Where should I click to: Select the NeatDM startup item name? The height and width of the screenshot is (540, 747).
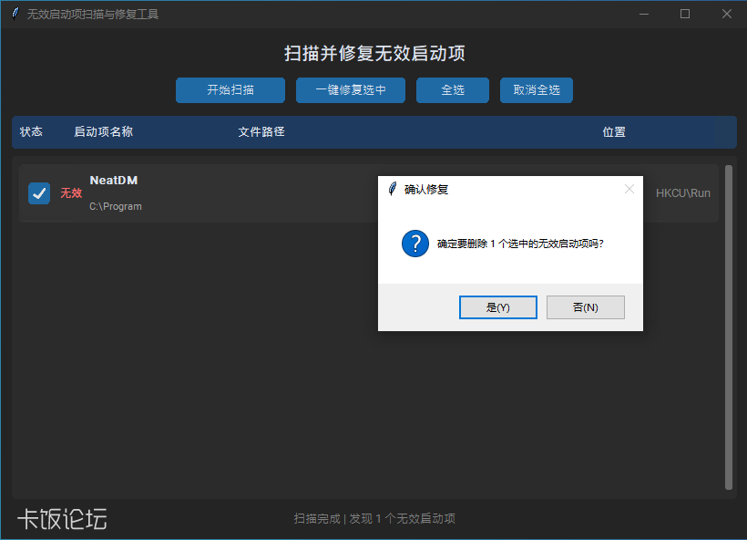(114, 181)
